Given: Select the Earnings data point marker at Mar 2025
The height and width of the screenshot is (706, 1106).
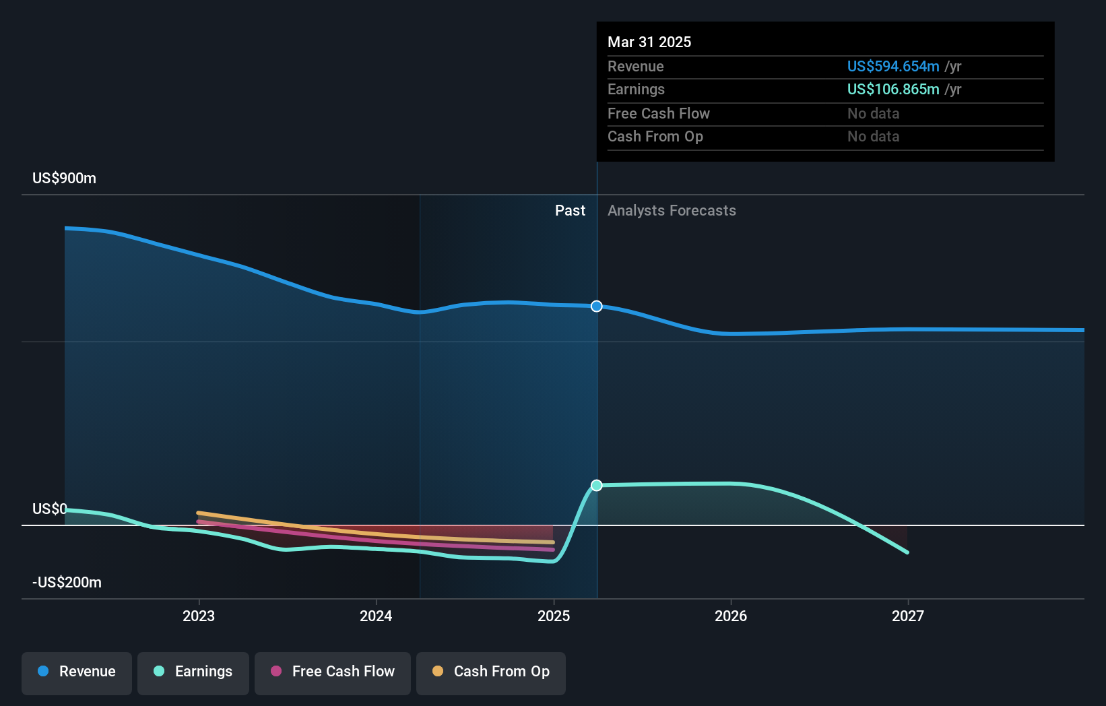Looking at the screenshot, I should tap(597, 486).
